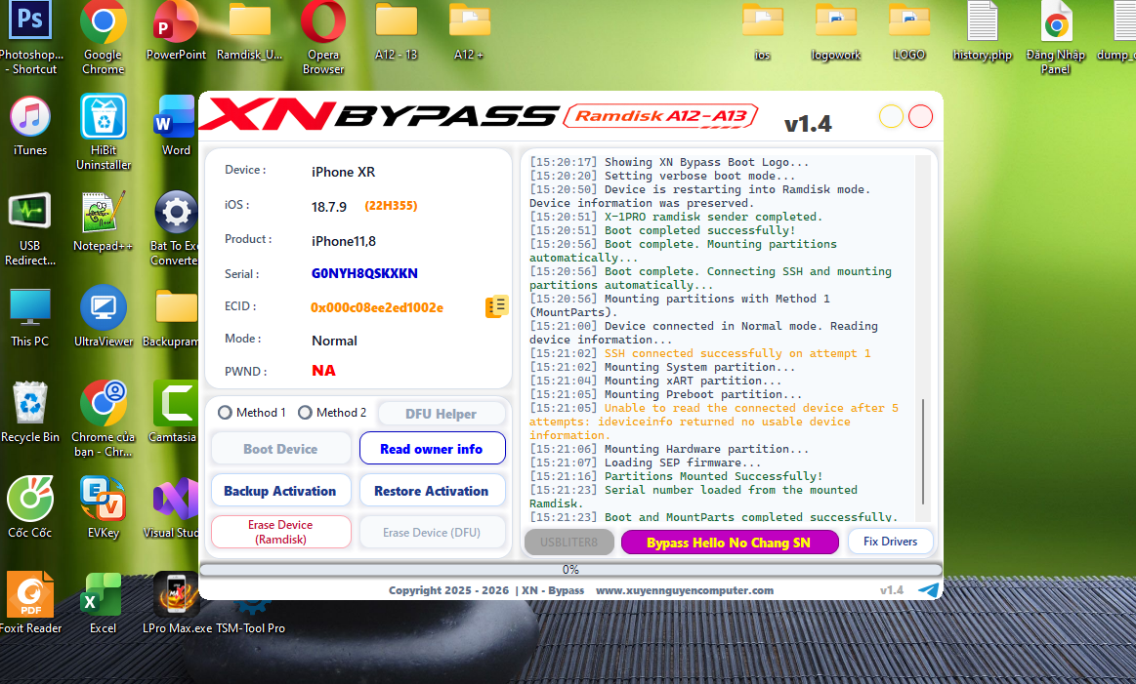Open the Word desktop icon
1136x684 pixels.
pos(176,126)
